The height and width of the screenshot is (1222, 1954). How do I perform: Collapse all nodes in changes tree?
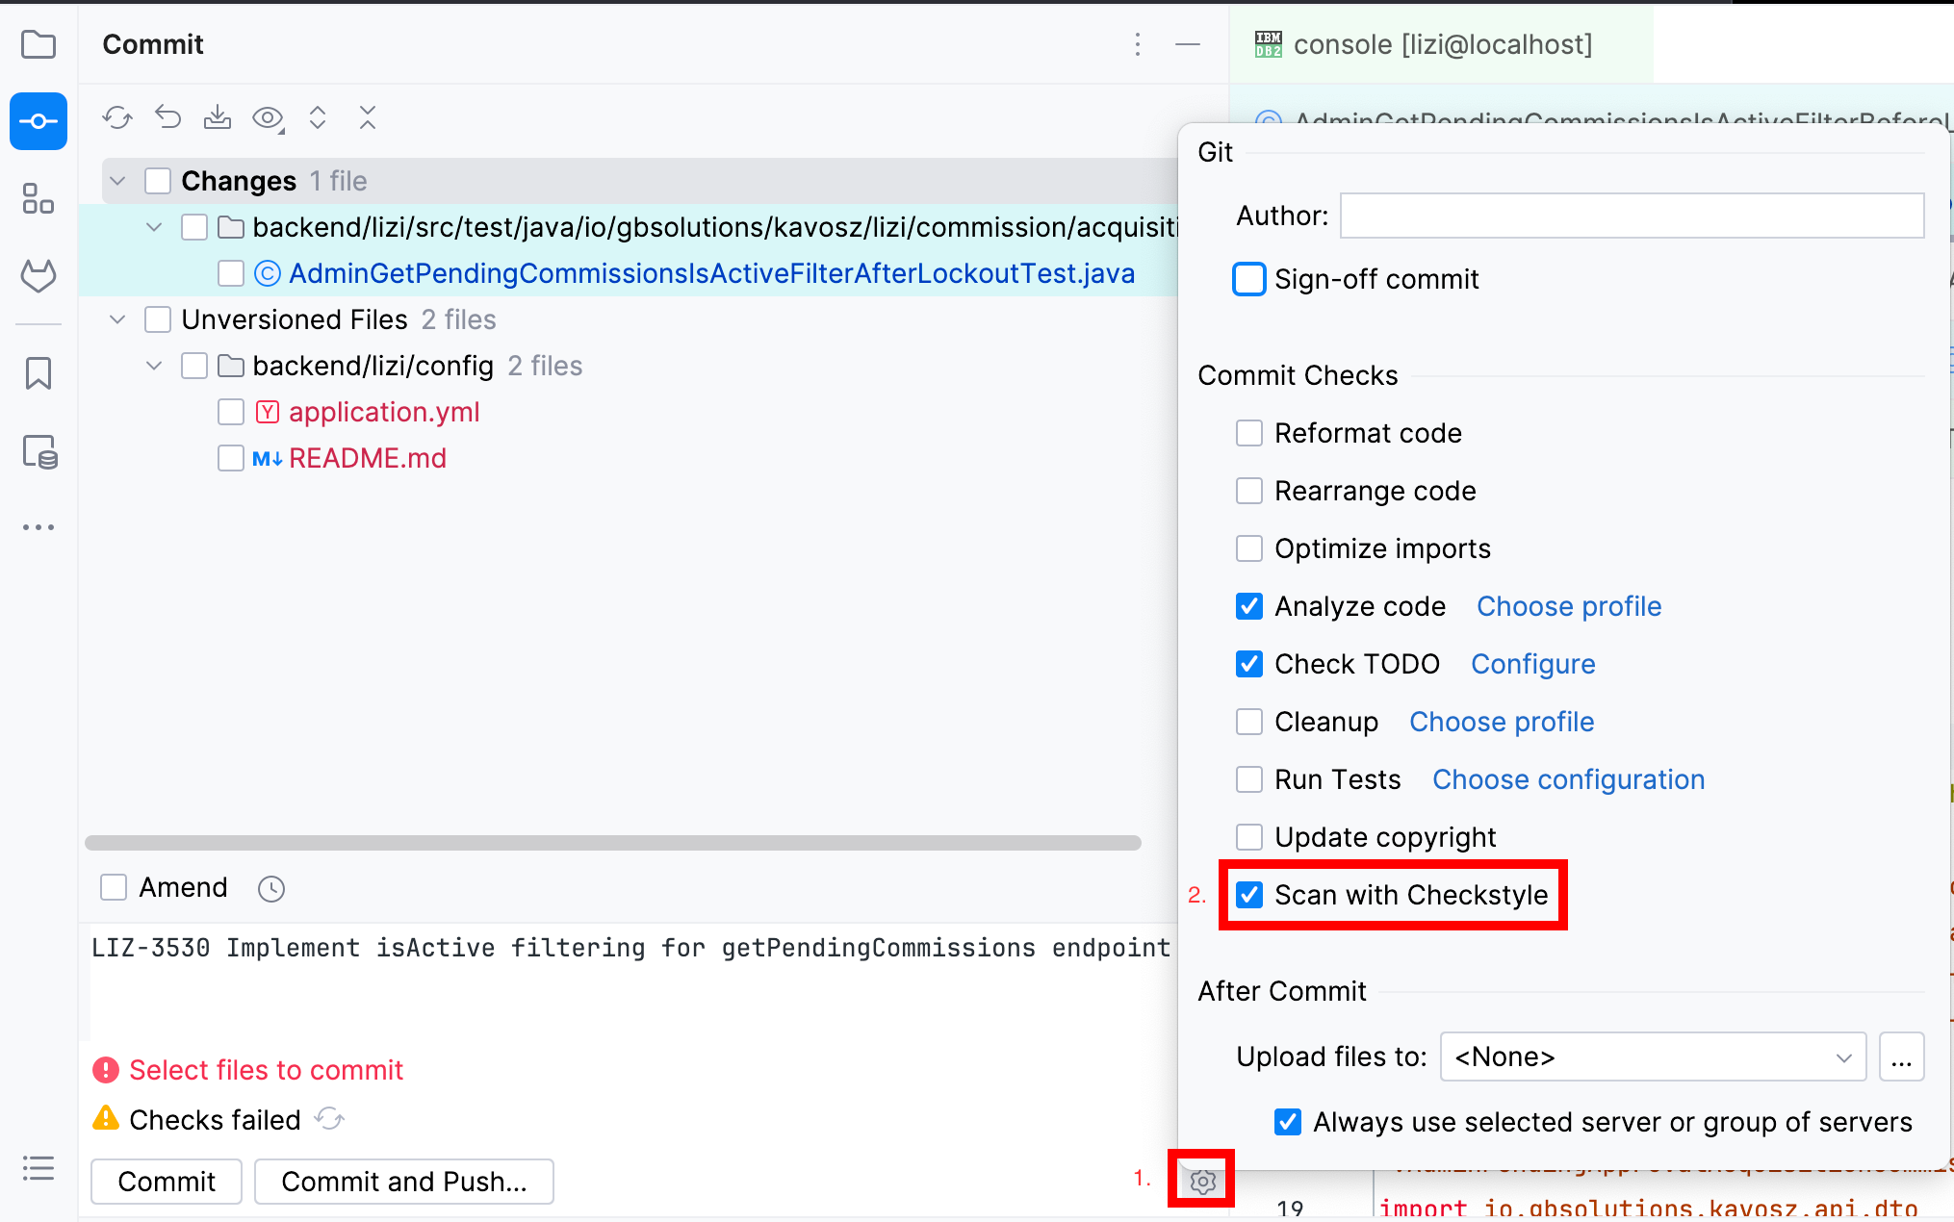(369, 117)
